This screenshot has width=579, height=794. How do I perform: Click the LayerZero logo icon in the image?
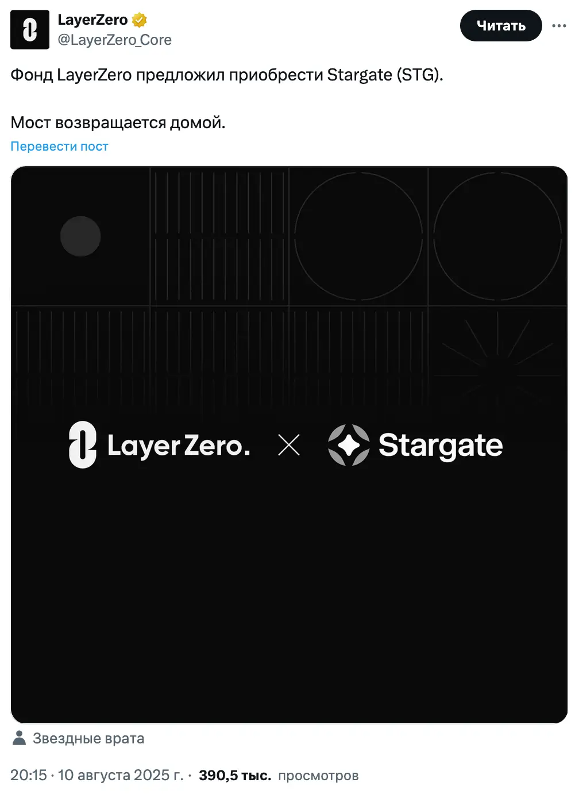83,444
